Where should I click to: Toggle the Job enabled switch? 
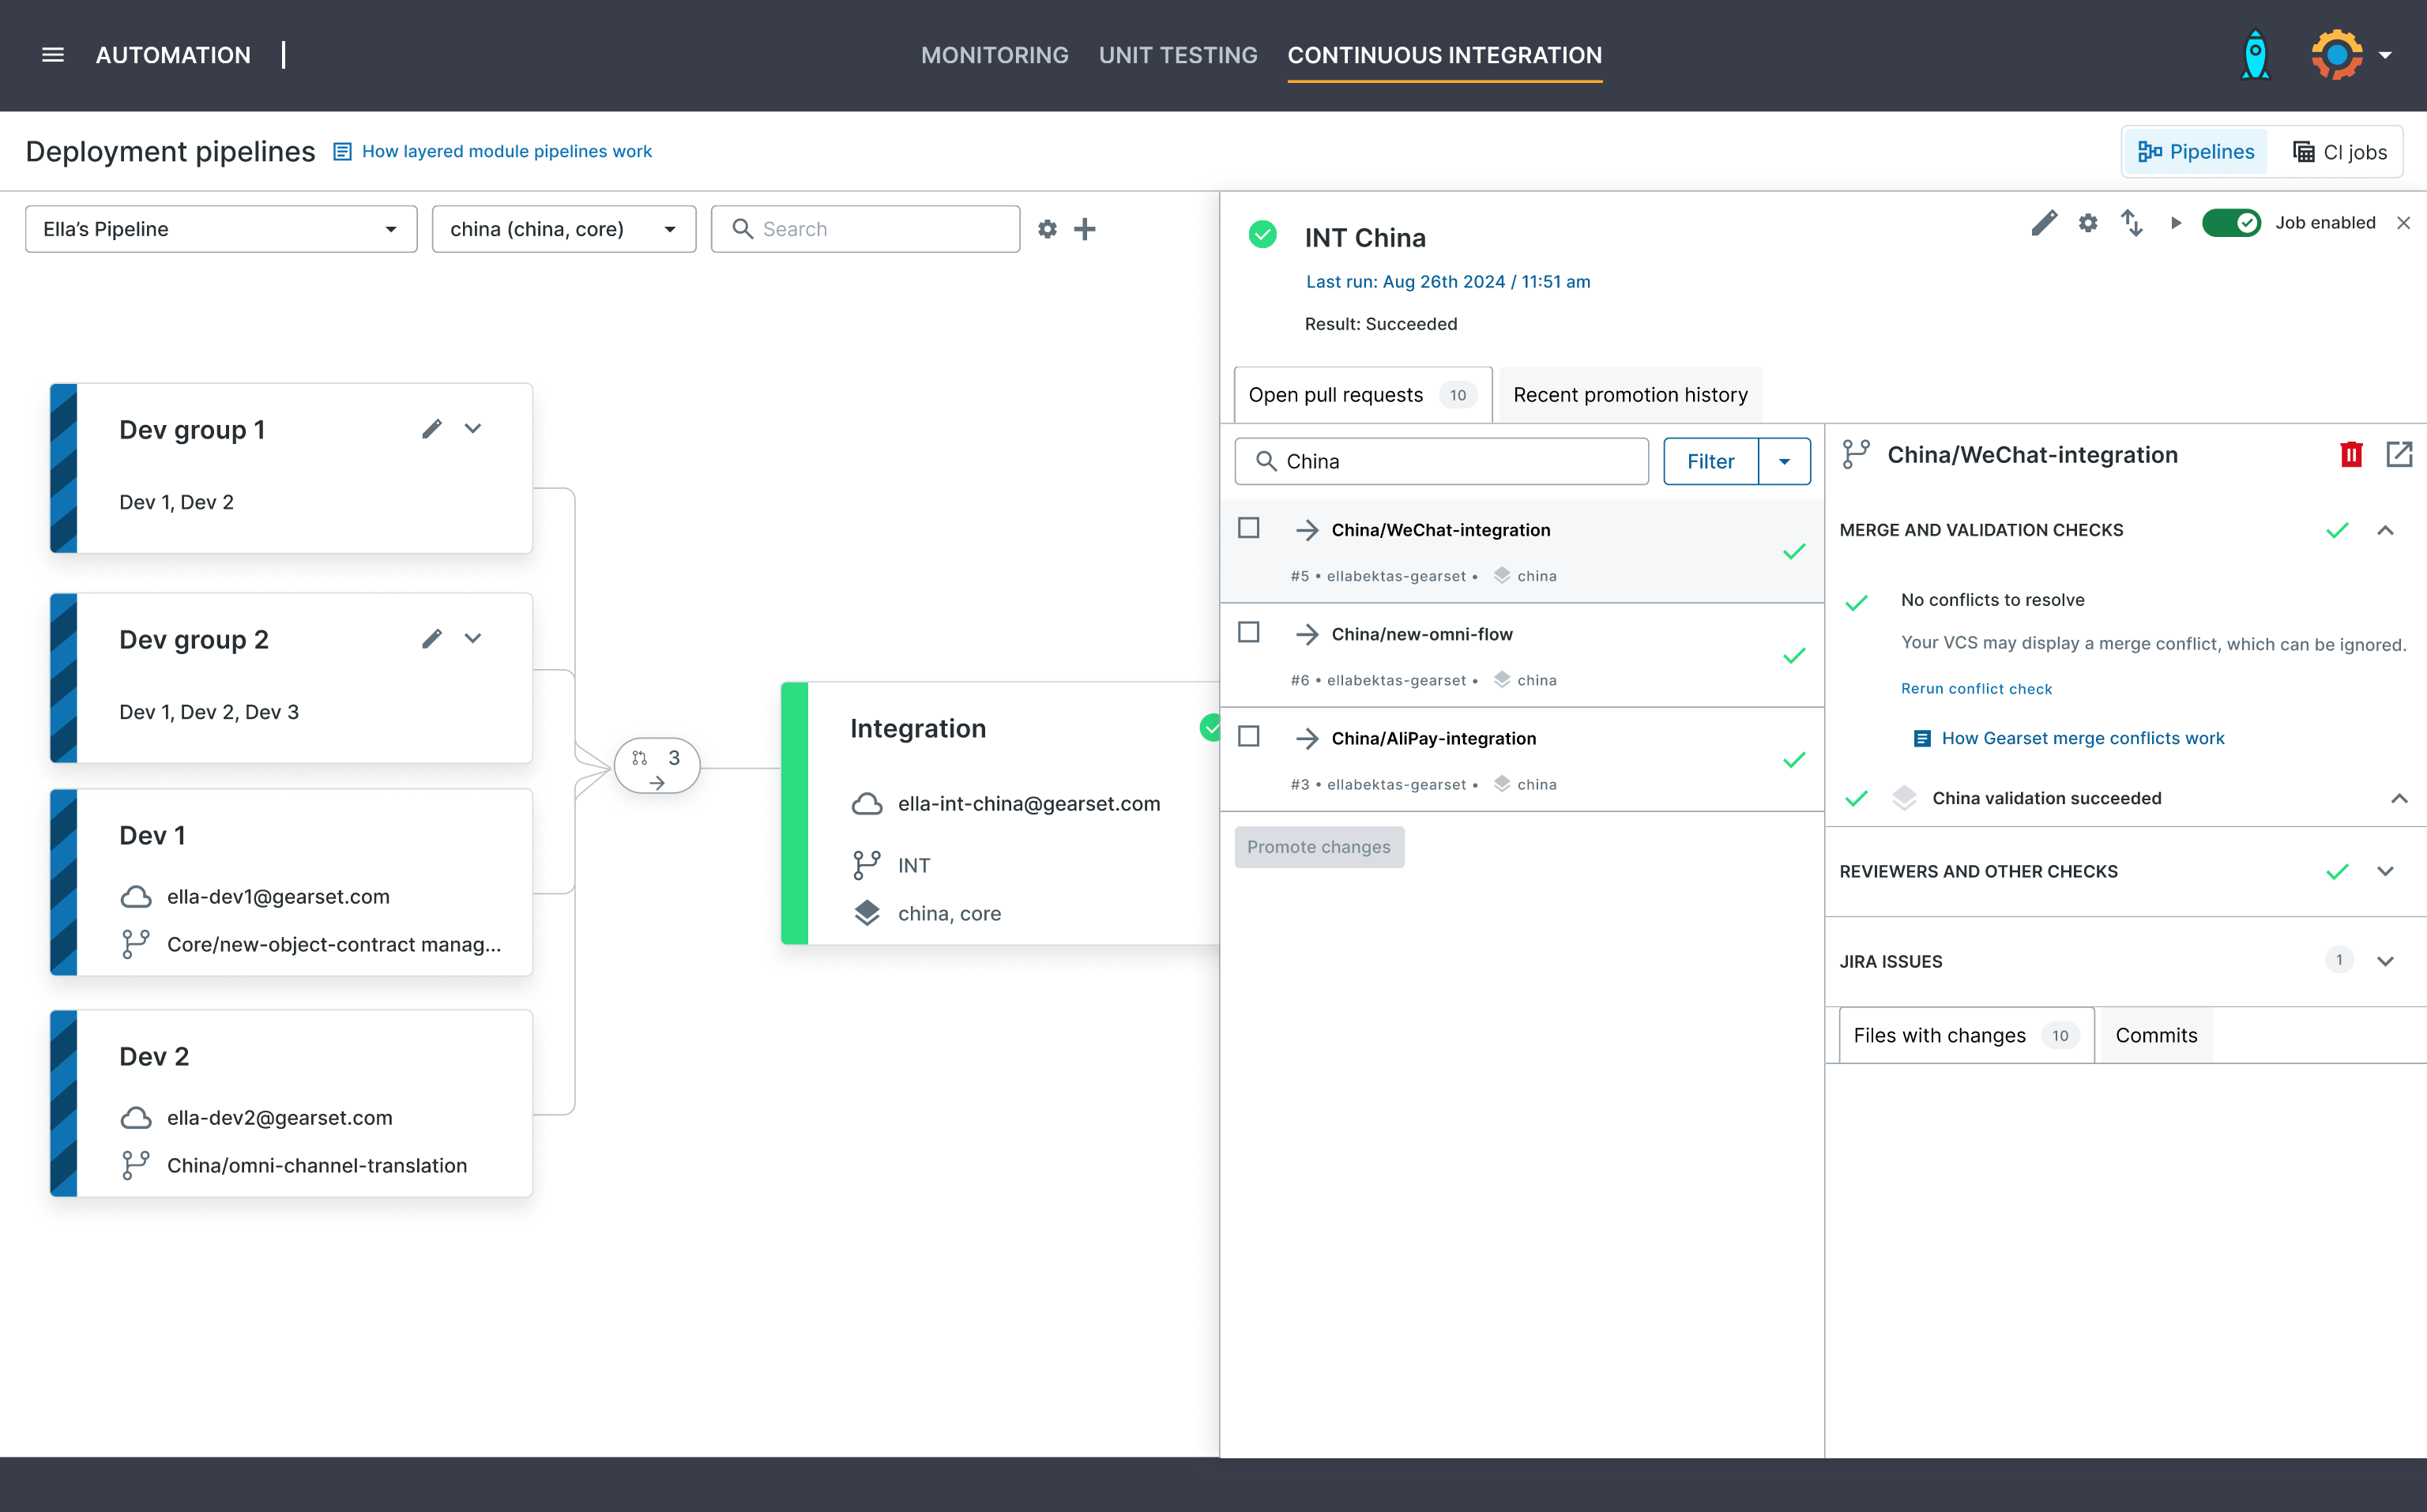coord(2231,223)
